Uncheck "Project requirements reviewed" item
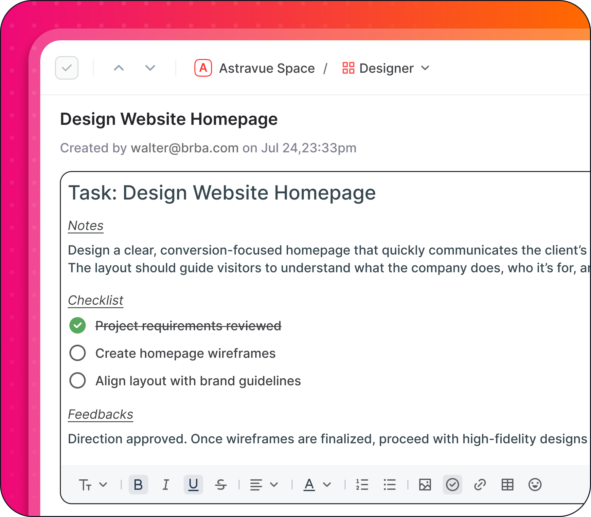Image resolution: width=591 pixels, height=517 pixels. (78, 326)
